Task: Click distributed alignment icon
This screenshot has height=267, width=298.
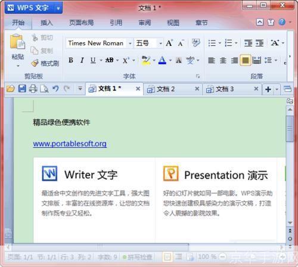Action: (257, 60)
